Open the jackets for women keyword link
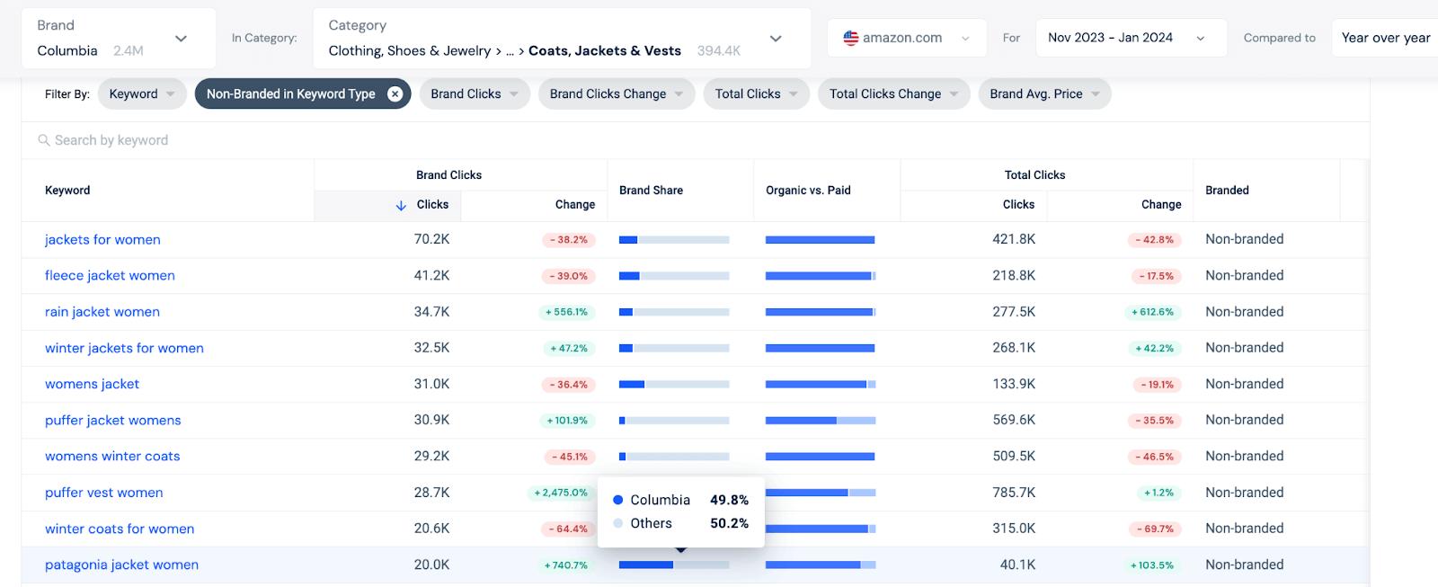The width and height of the screenshot is (1438, 587). pos(102,240)
